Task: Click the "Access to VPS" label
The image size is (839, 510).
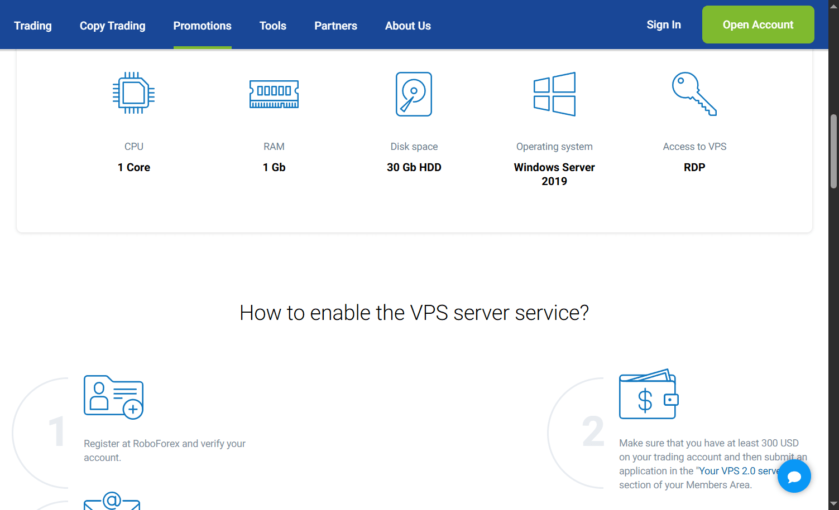Action: [x=694, y=147]
